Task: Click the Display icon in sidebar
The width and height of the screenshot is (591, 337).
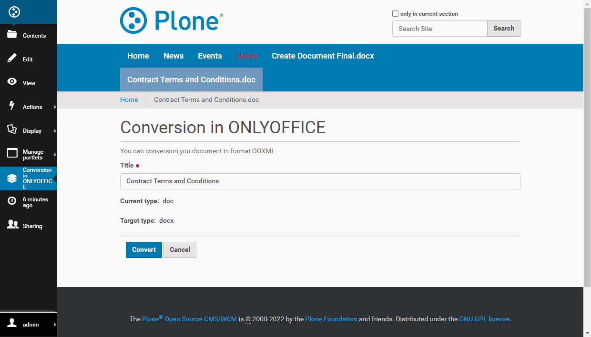Action: 12,129
